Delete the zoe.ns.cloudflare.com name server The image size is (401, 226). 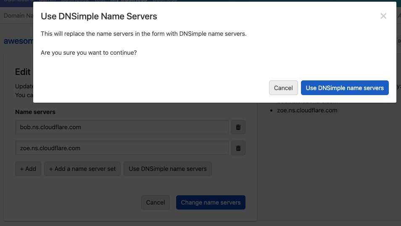[238, 148]
